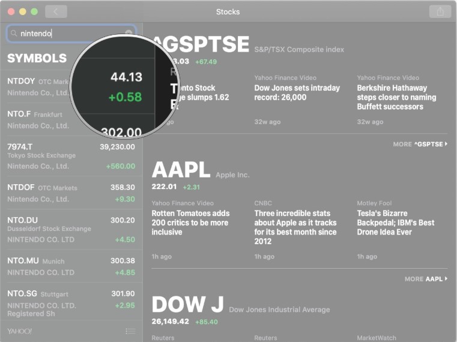Click MORE ^GSPTSE link
The height and width of the screenshot is (342, 457).
[x=420, y=144]
